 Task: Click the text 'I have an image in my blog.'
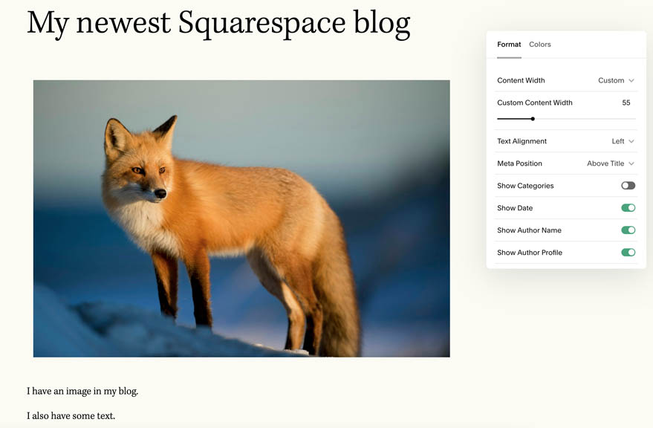coord(82,391)
